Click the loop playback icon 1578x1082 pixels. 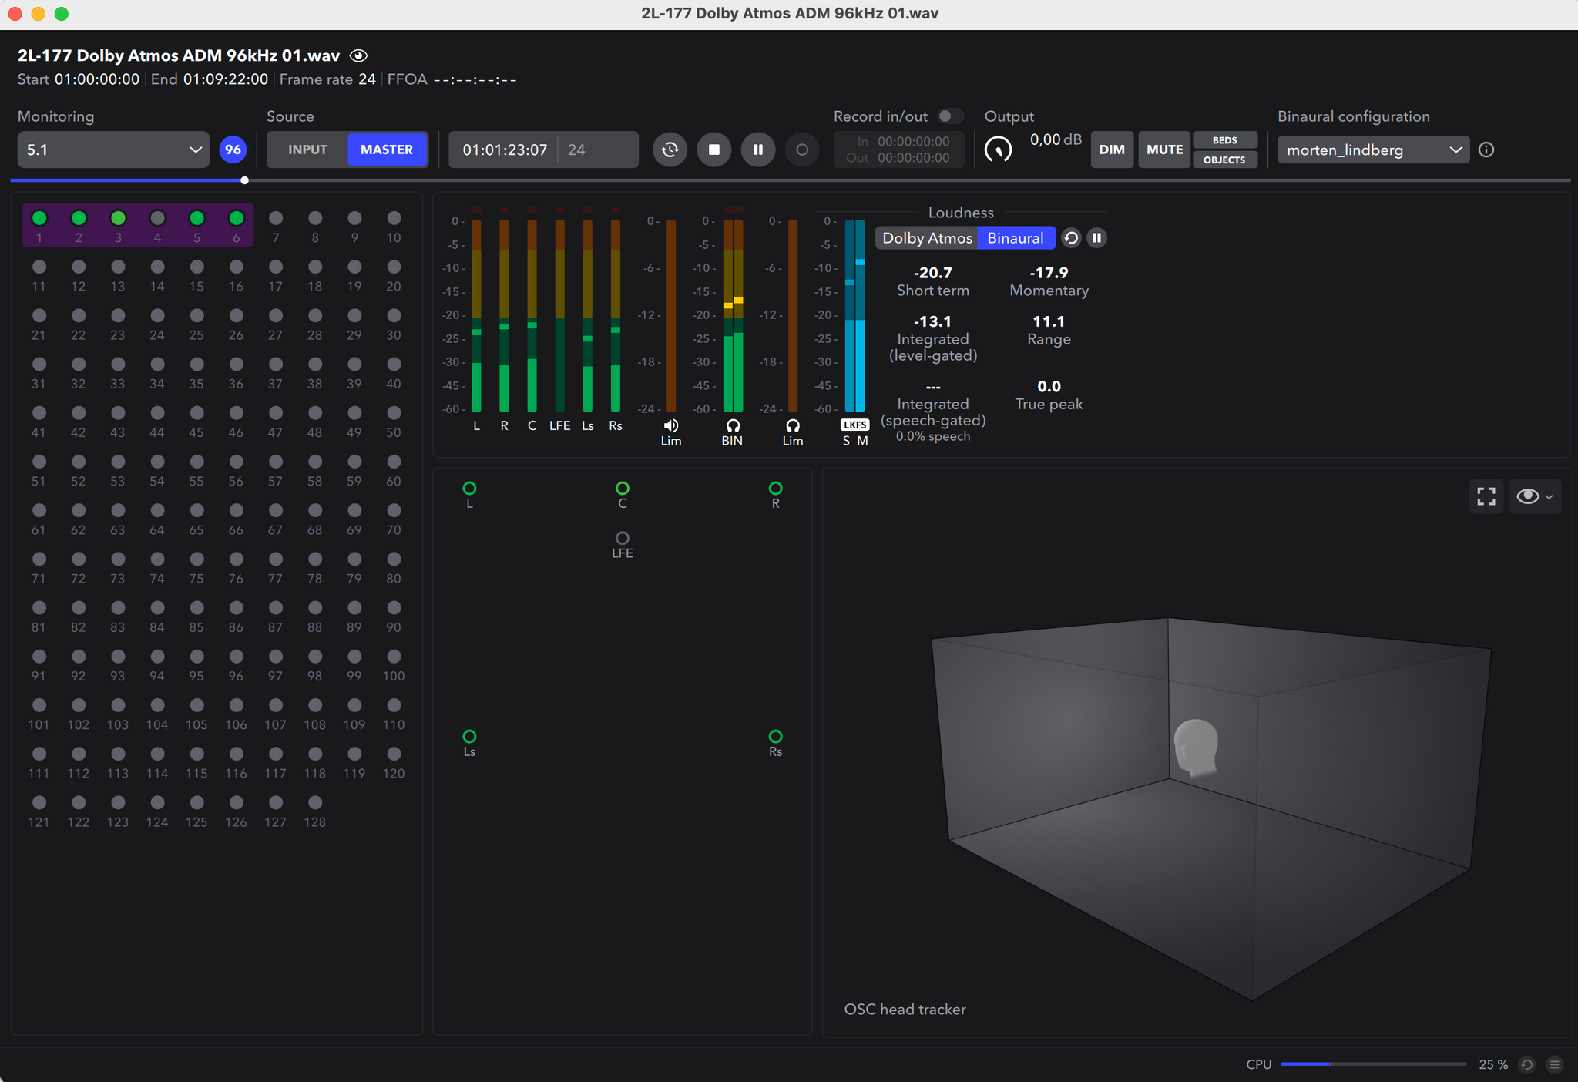[x=670, y=150]
